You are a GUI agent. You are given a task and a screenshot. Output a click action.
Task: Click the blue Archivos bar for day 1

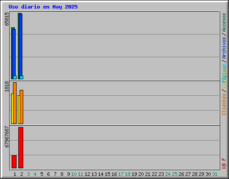point(14,52)
